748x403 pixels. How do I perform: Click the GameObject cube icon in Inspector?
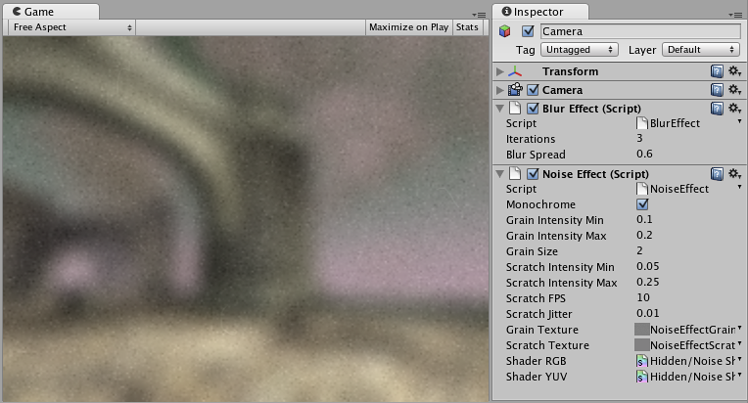click(x=505, y=31)
